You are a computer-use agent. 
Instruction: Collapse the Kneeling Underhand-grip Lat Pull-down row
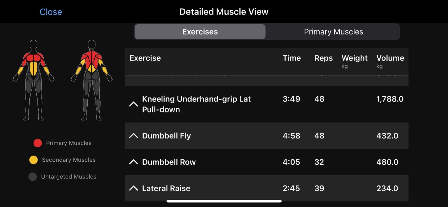134,104
